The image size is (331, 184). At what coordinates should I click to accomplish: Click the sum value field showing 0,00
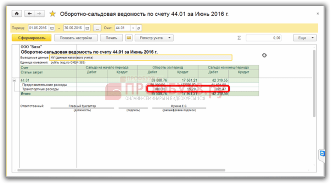pyautogui.click(x=263, y=38)
